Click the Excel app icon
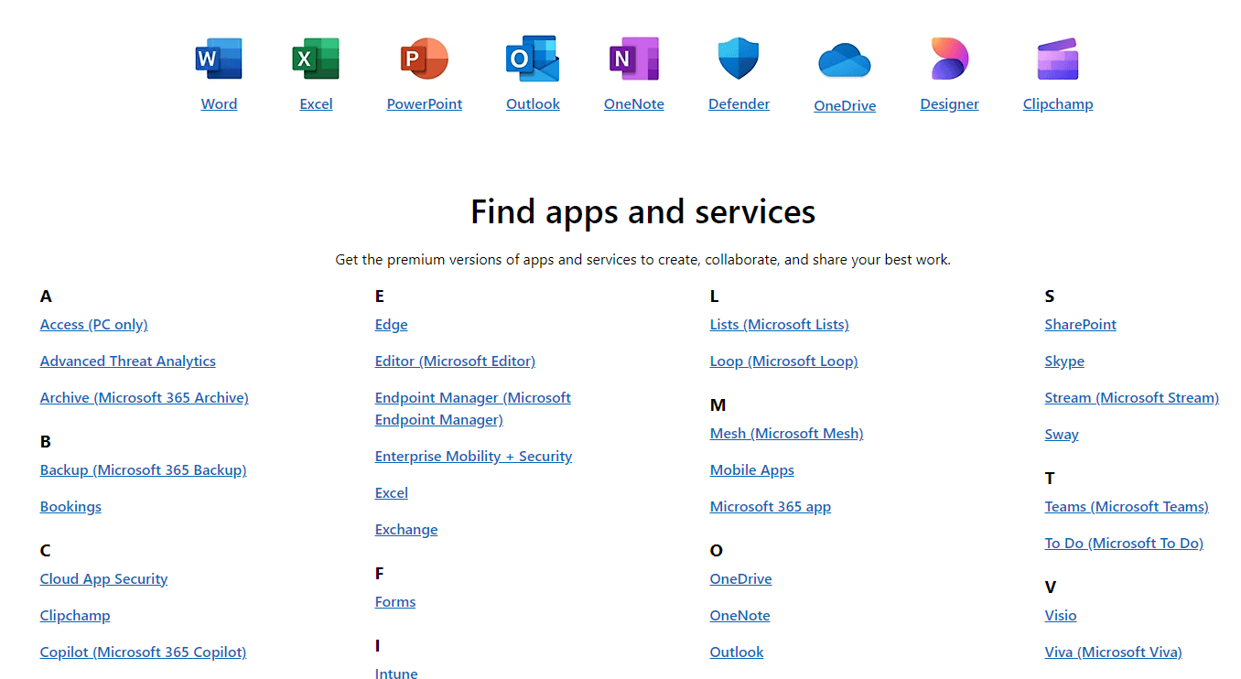 click(x=316, y=58)
